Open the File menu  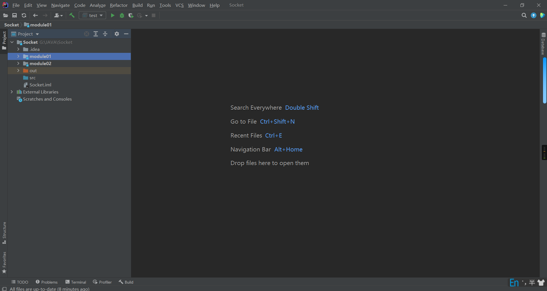[16, 5]
